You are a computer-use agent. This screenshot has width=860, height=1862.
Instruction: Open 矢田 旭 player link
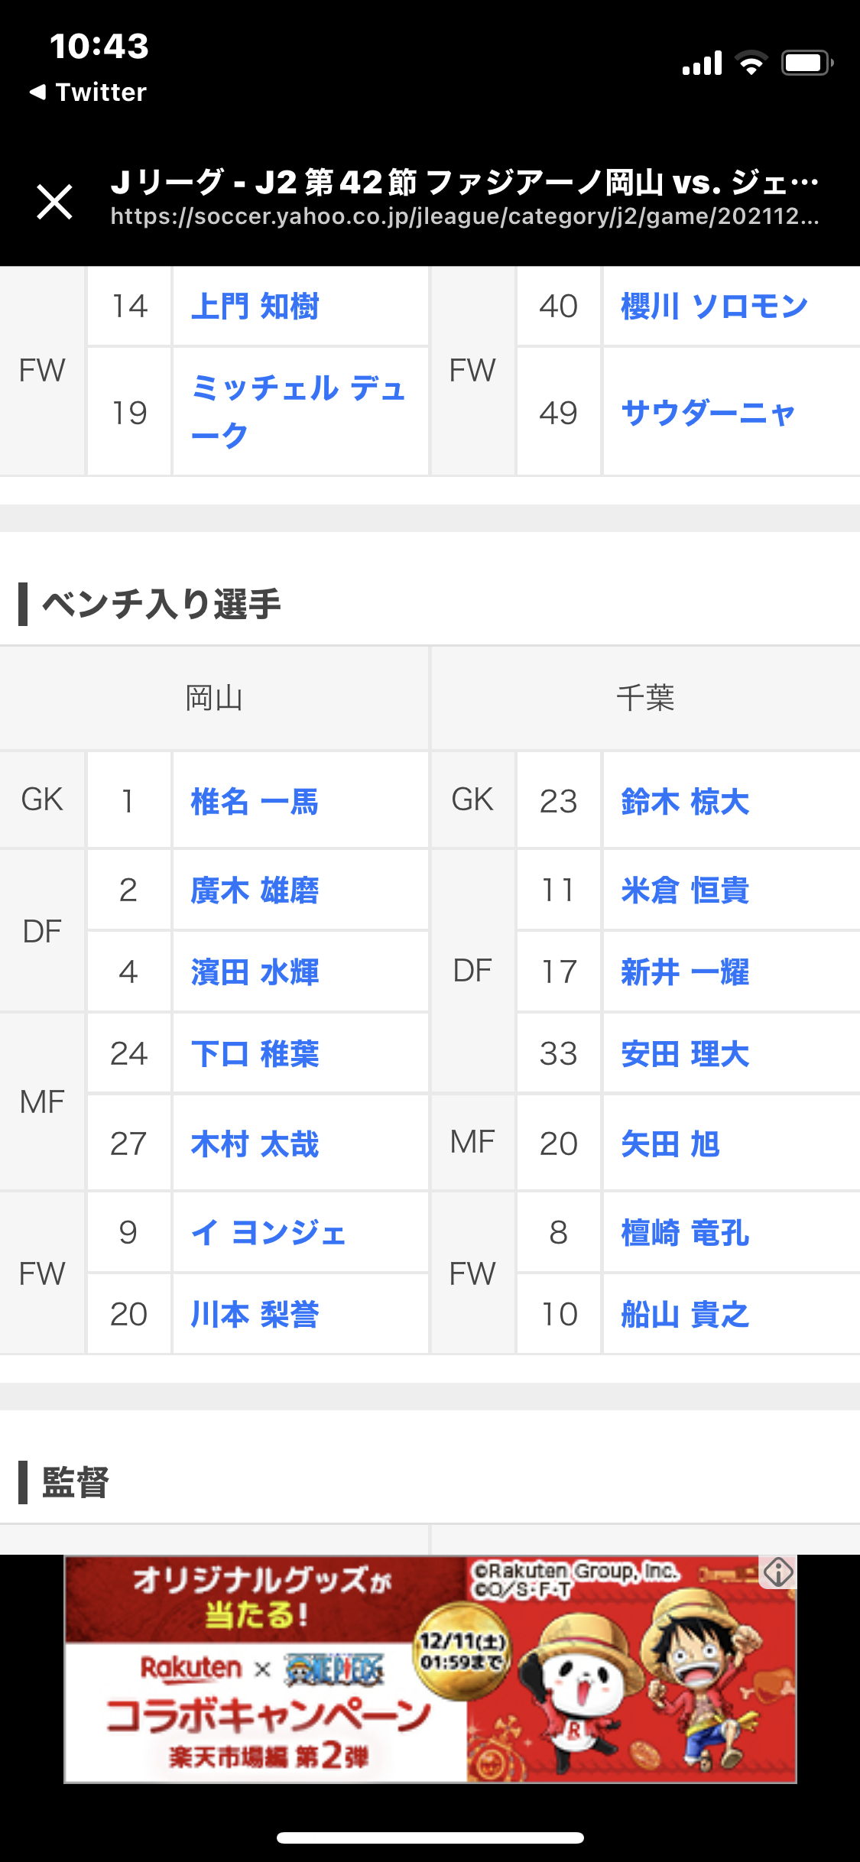pos(670,1144)
